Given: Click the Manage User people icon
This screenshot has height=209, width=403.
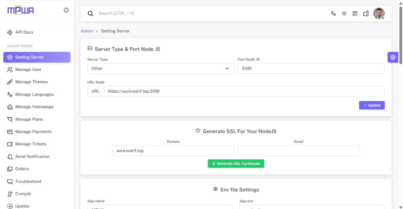Looking at the screenshot, I should coord(10,70).
